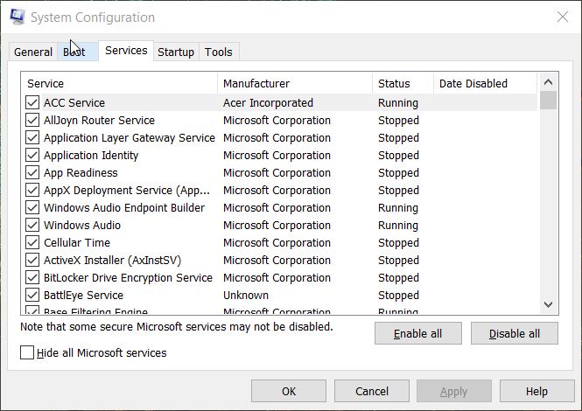Uncheck the Windows Audio service checkbox

coord(32,225)
